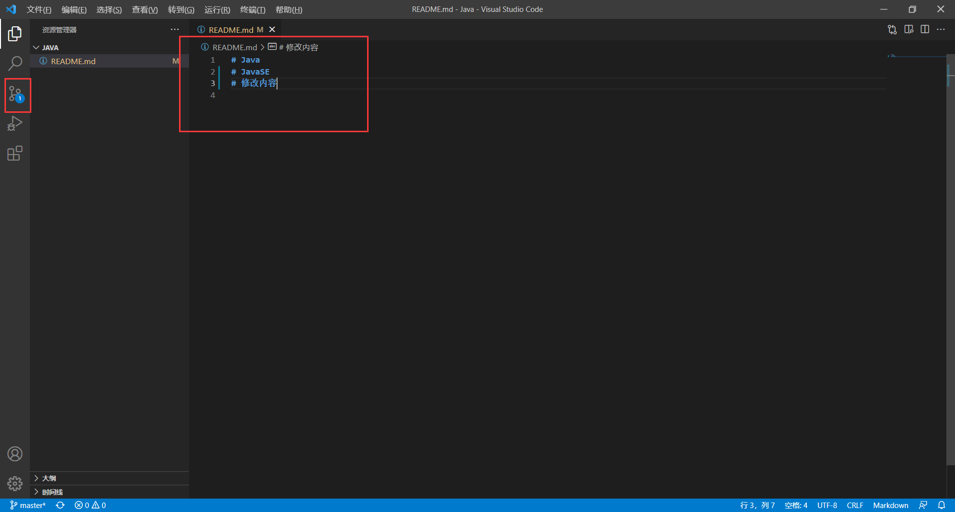Click line 1 text '# Java'
This screenshot has height=512, width=955.
245,60
